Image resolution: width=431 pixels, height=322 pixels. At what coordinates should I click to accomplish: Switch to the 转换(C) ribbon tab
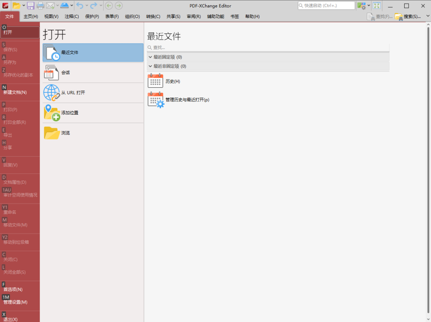pos(153,16)
